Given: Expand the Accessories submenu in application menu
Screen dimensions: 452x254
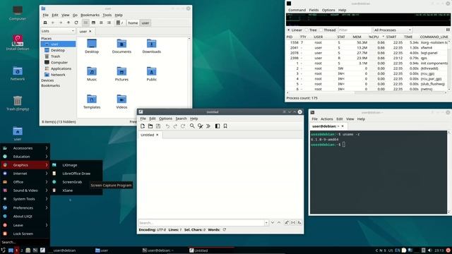Looking at the screenshot, I should [x=25, y=148].
